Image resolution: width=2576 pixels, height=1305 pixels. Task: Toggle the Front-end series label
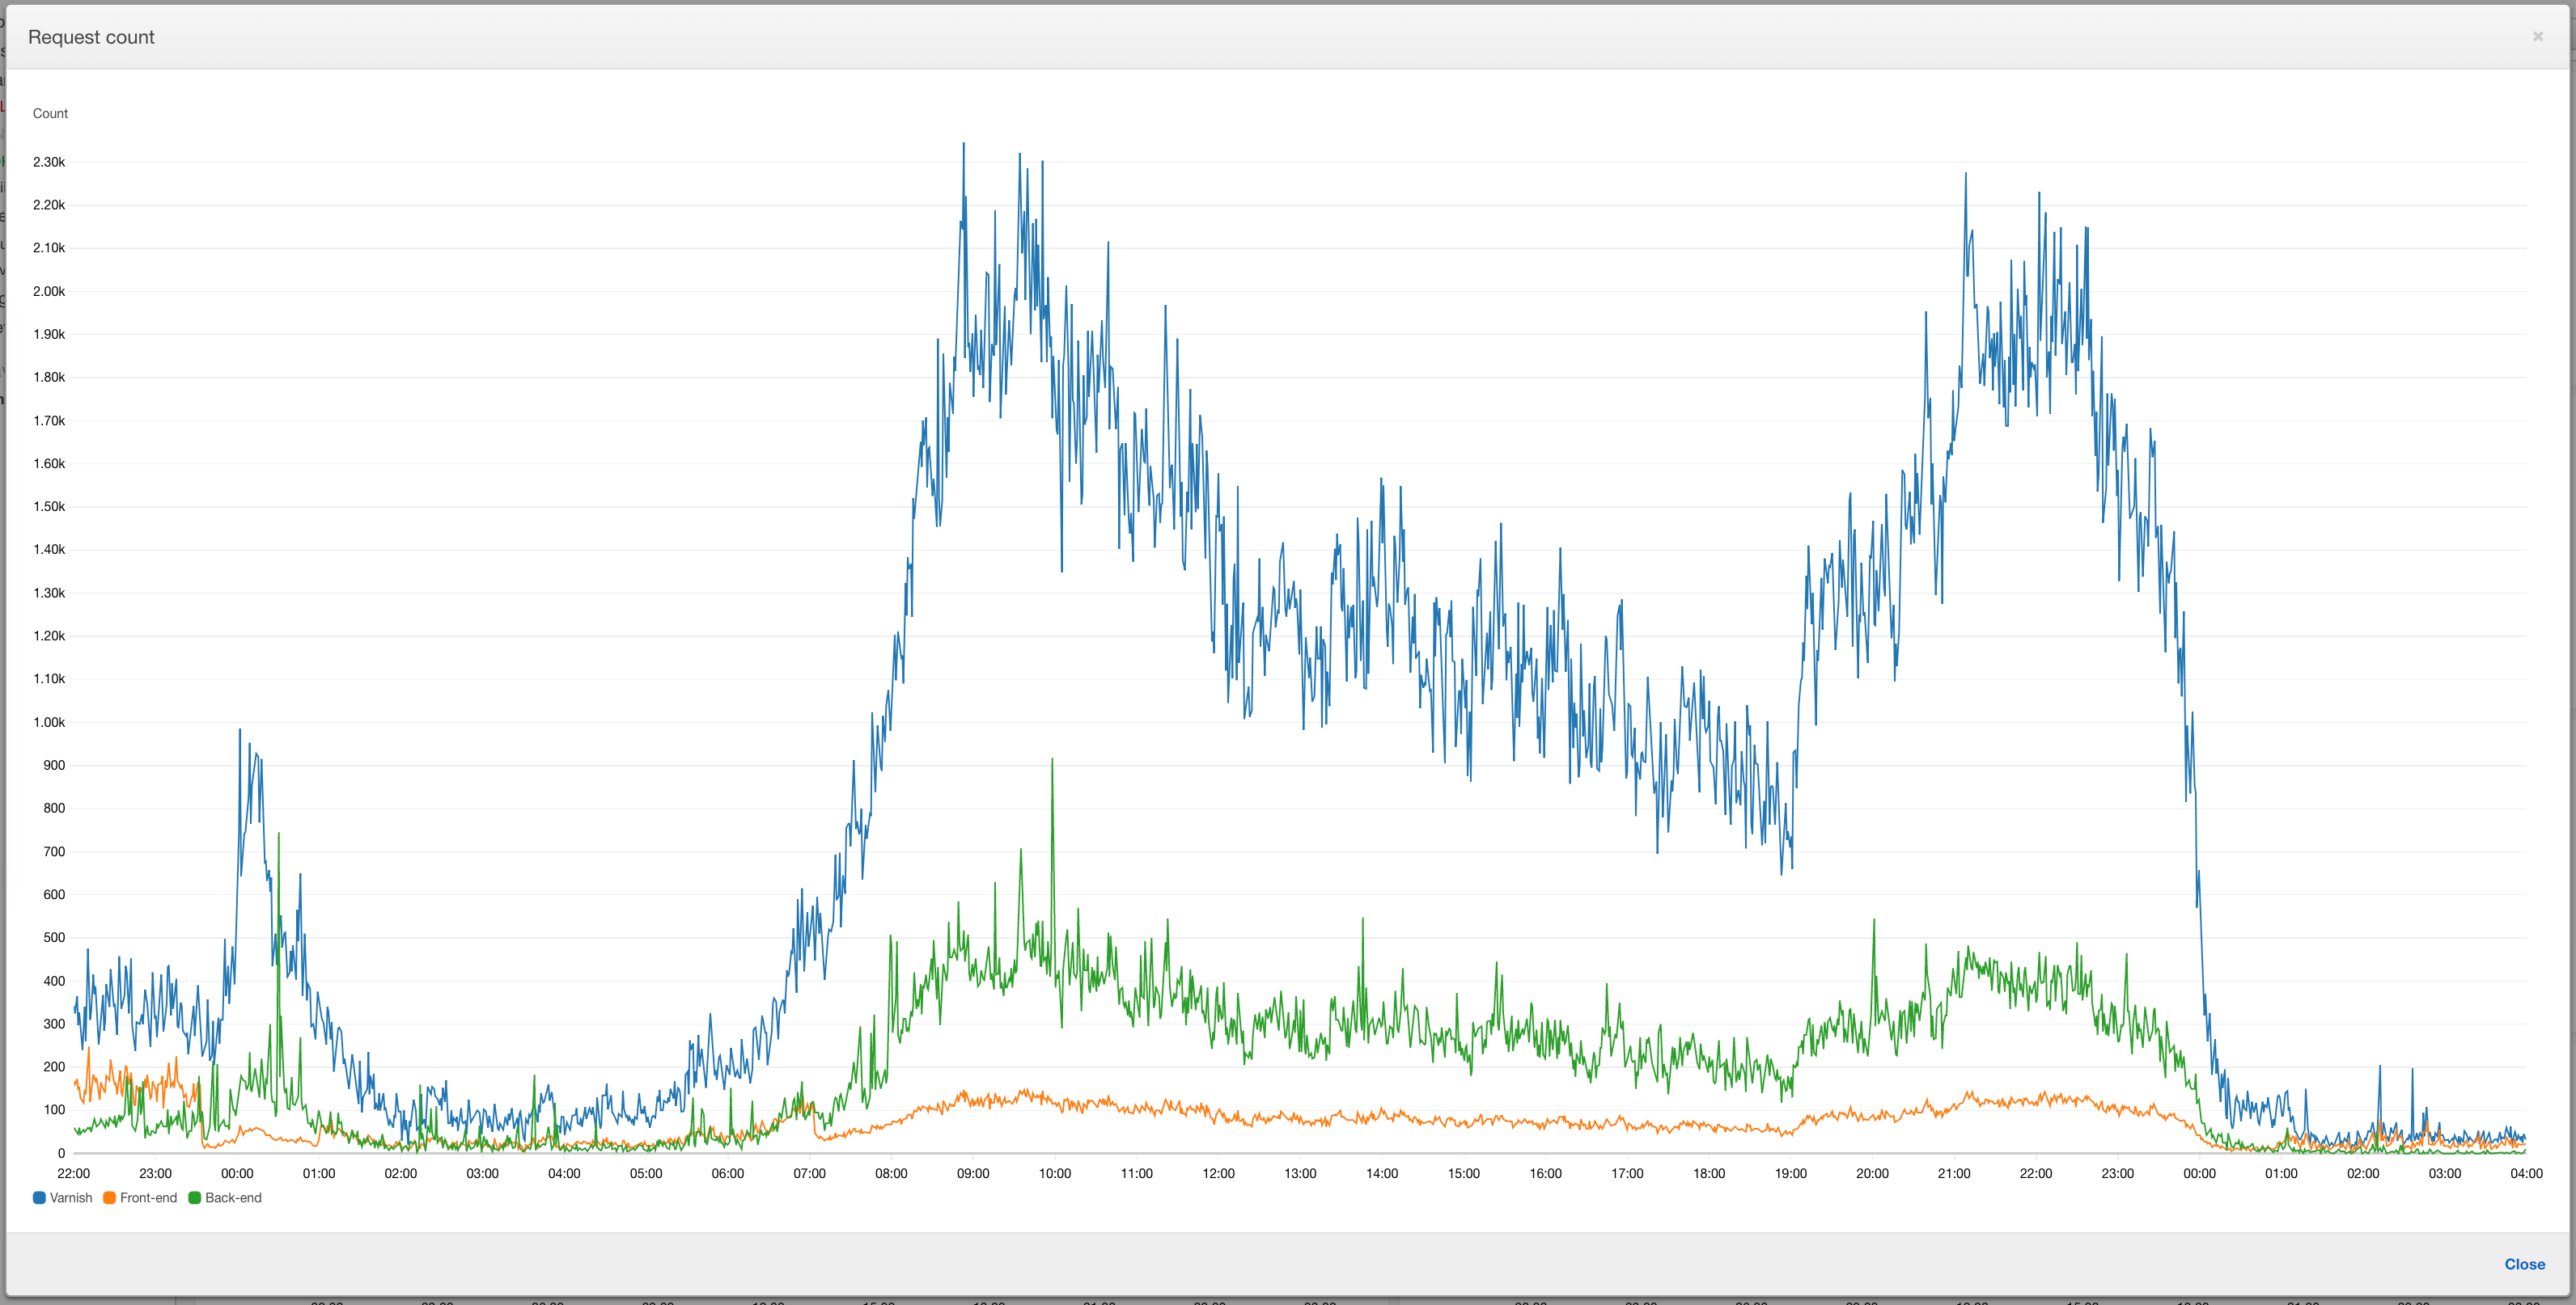[x=148, y=1198]
